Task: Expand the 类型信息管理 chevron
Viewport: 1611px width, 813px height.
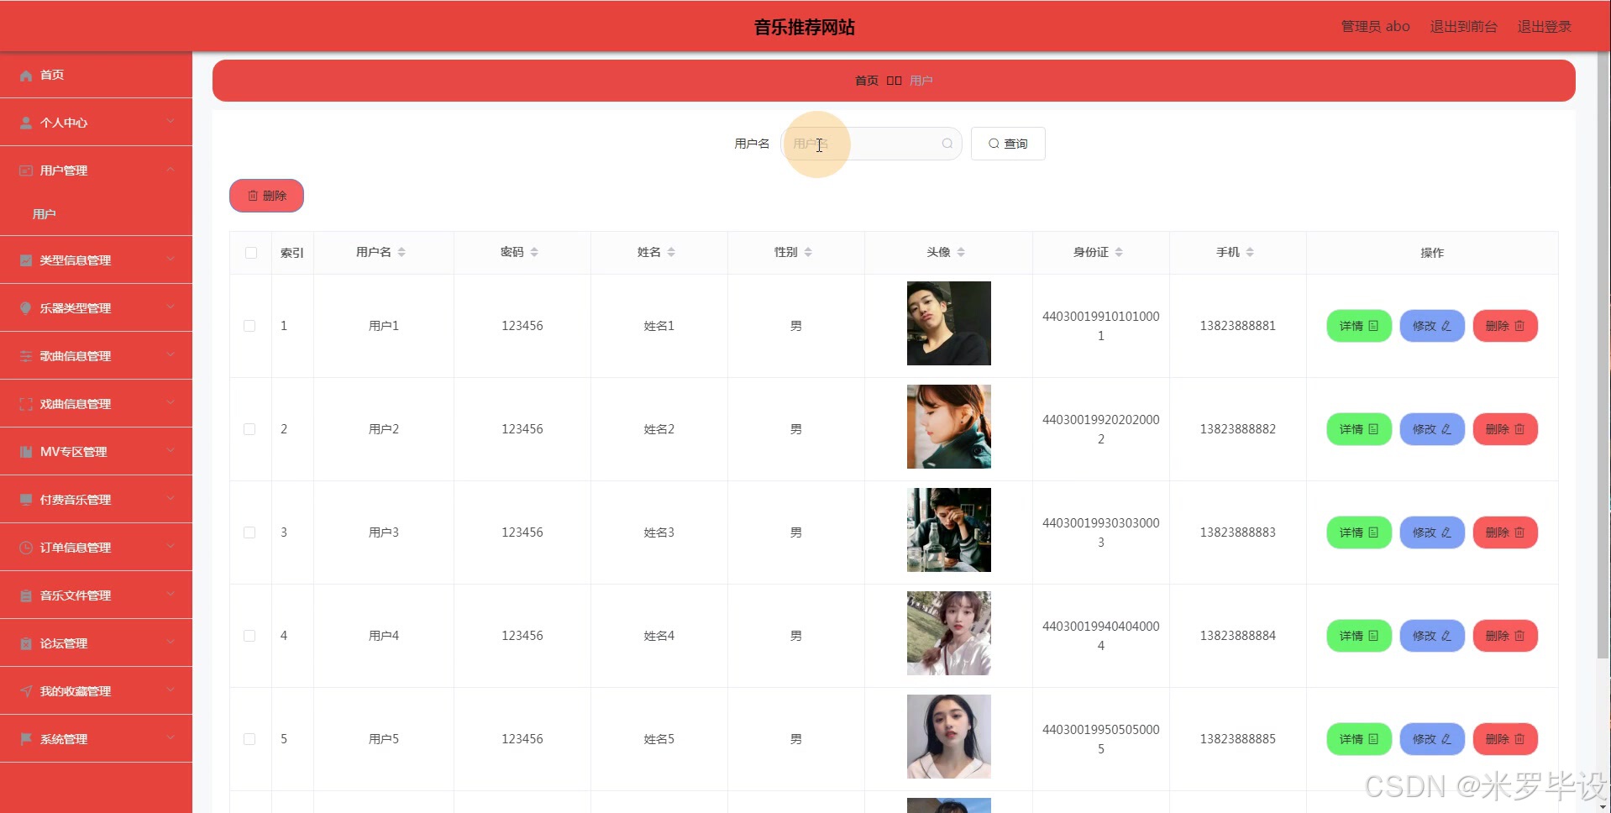Action: (x=171, y=260)
